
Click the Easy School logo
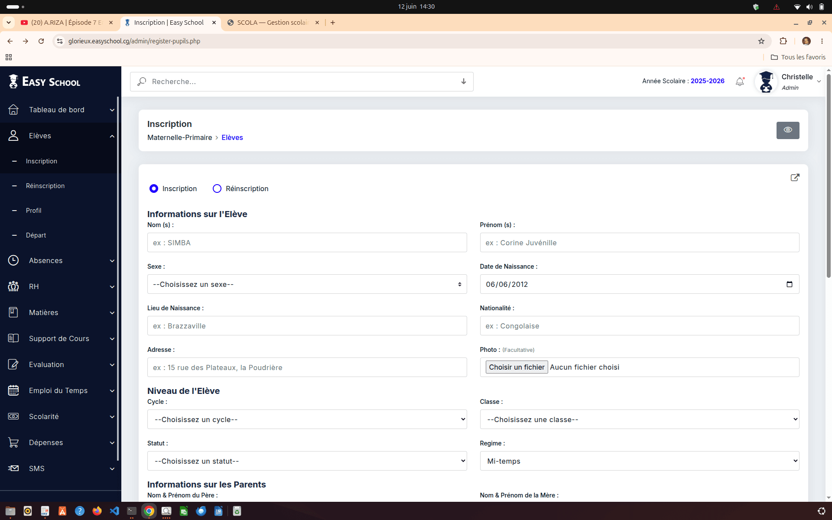point(44,81)
